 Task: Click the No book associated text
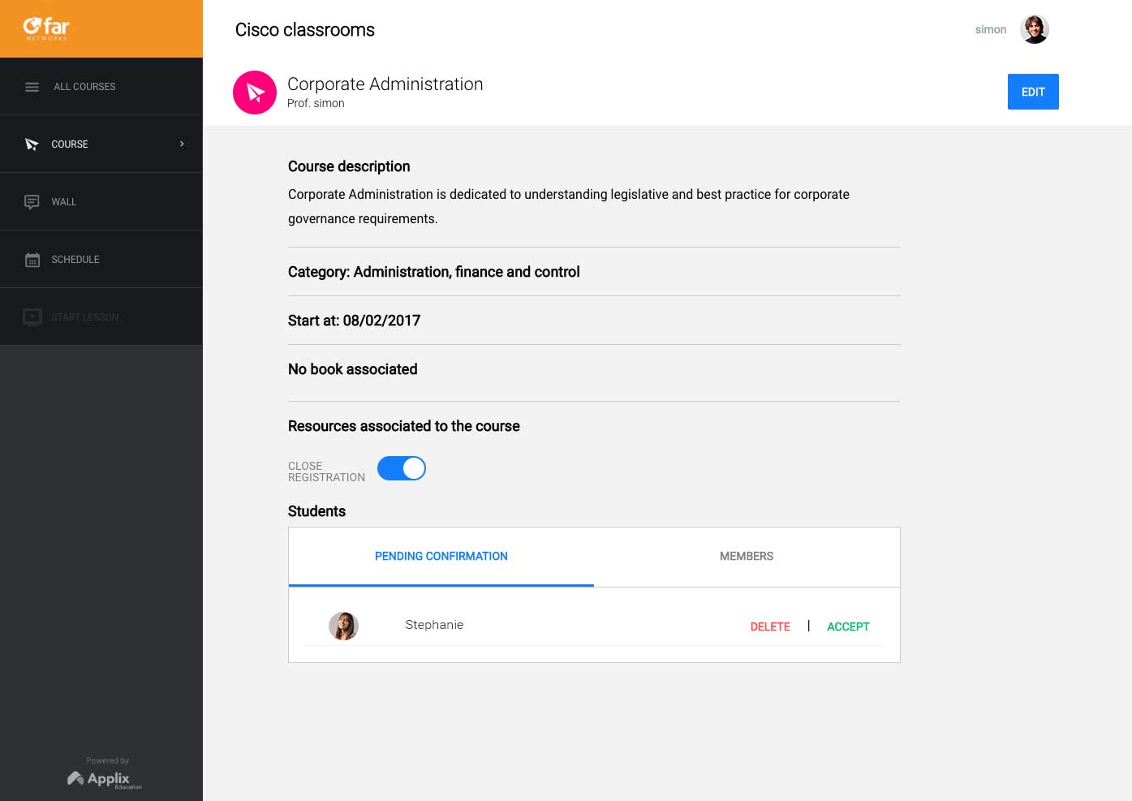pyautogui.click(x=353, y=369)
